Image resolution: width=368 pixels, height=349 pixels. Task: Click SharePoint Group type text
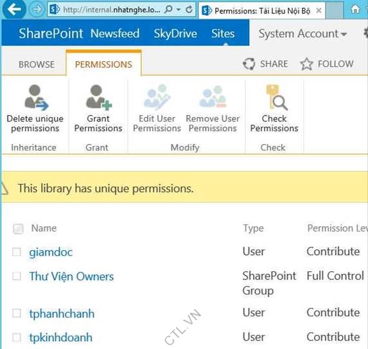pos(269,283)
